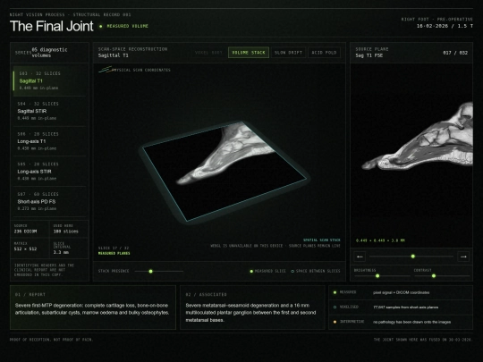Select the Sagittal STIR series
Image resolution: width=483 pixels, height=362 pixels.
click(49, 111)
